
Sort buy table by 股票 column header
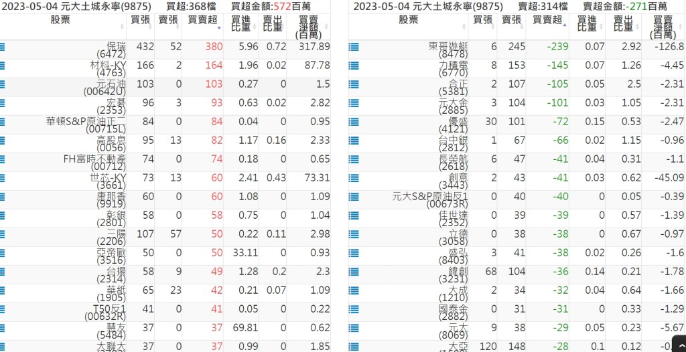tap(65, 21)
